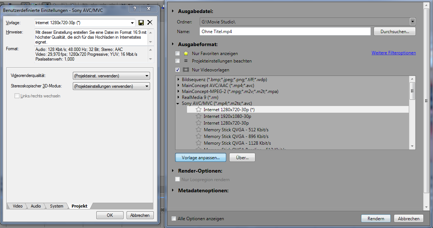This screenshot has height=228, width=433.
Task: Select the Internet 1920x1080-30p template row
Action: click(x=298, y=116)
